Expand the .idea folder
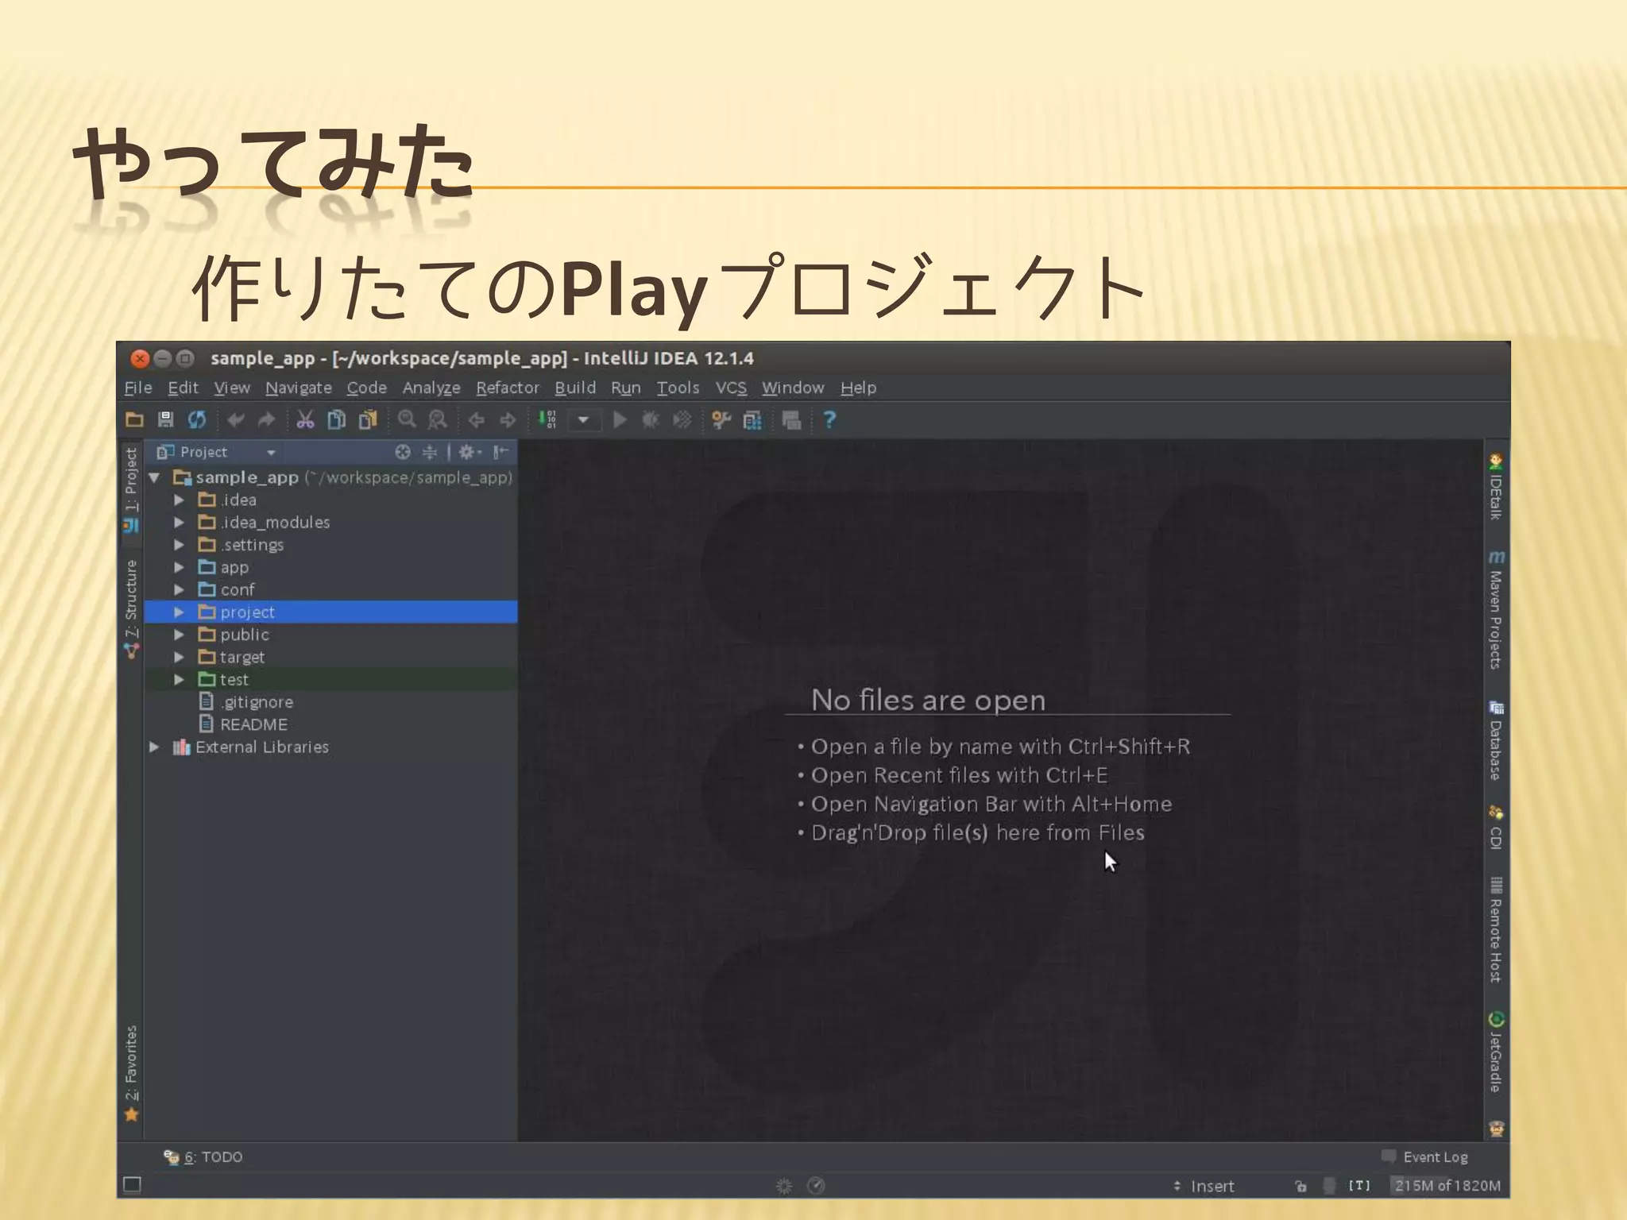The image size is (1627, 1220). pos(179,500)
